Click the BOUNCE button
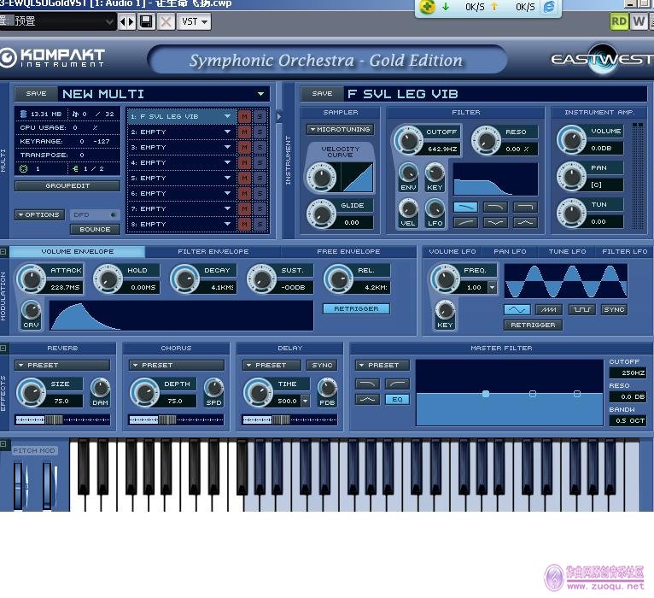The height and width of the screenshot is (598, 654). point(95,229)
